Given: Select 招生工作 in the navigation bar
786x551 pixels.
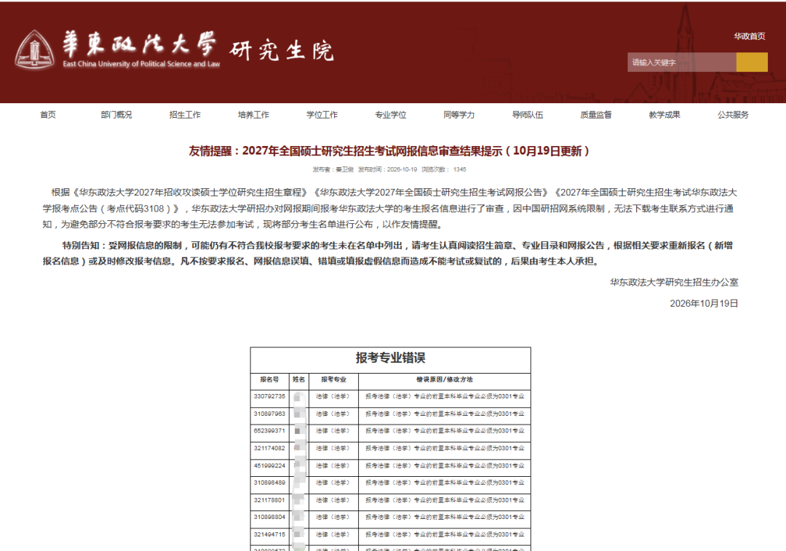Looking at the screenshot, I should pyautogui.click(x=185, y=115).
